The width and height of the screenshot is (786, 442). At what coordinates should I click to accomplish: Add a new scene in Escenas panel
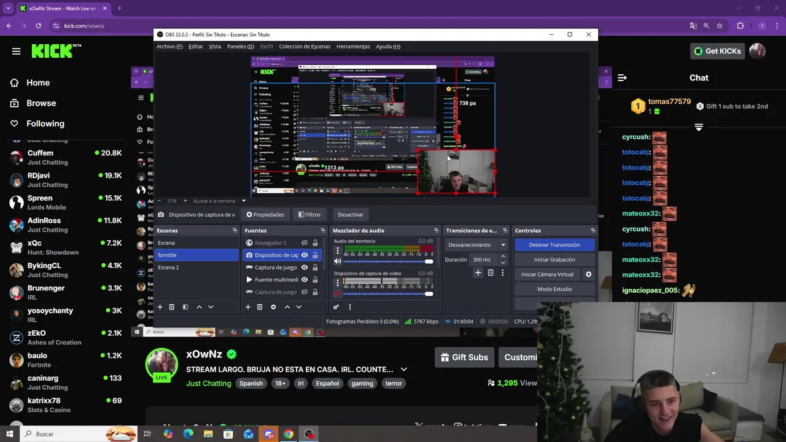[x=160, y=307]
